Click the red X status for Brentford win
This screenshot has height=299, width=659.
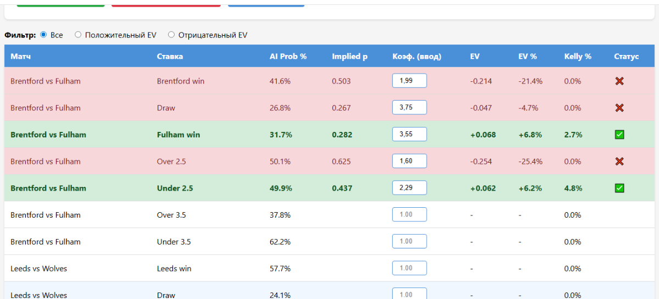pos(619,81)
